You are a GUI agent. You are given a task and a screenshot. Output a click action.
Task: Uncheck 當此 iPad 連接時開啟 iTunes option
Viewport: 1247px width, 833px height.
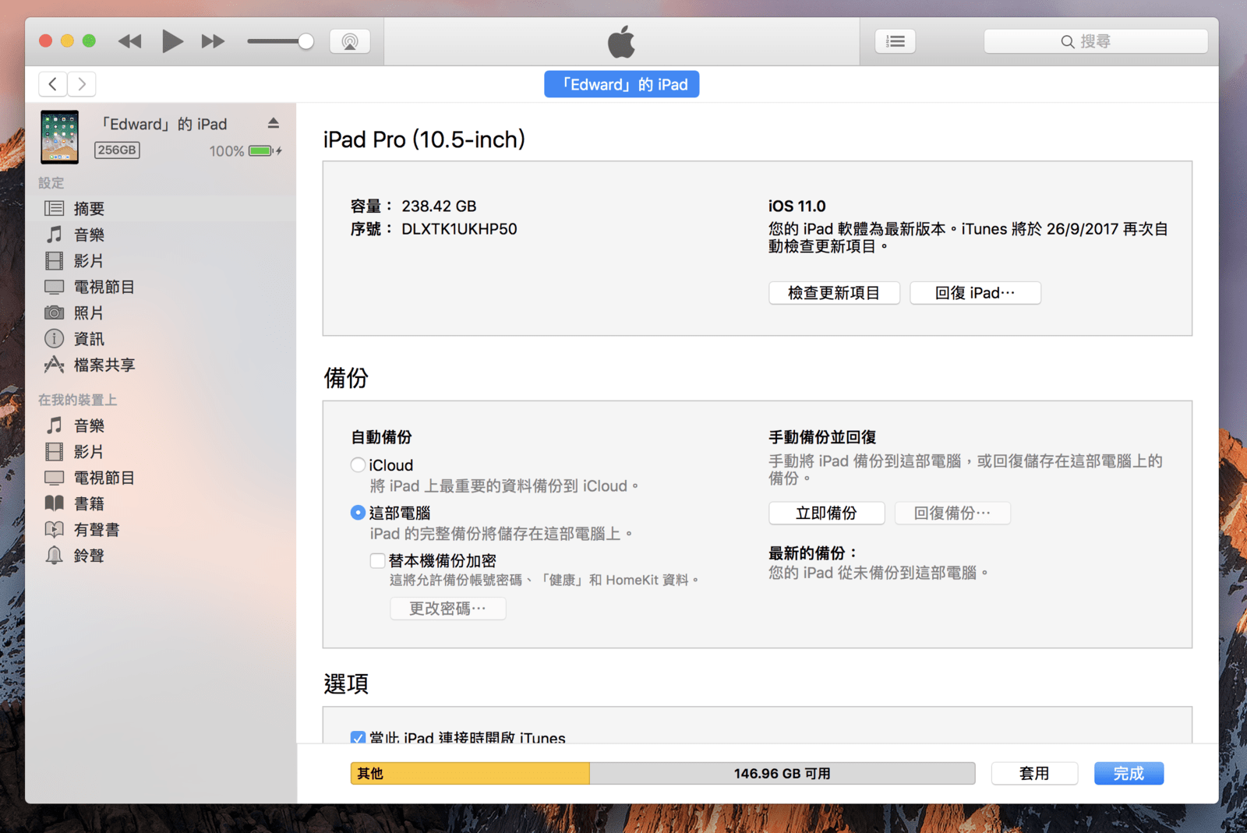358,737
